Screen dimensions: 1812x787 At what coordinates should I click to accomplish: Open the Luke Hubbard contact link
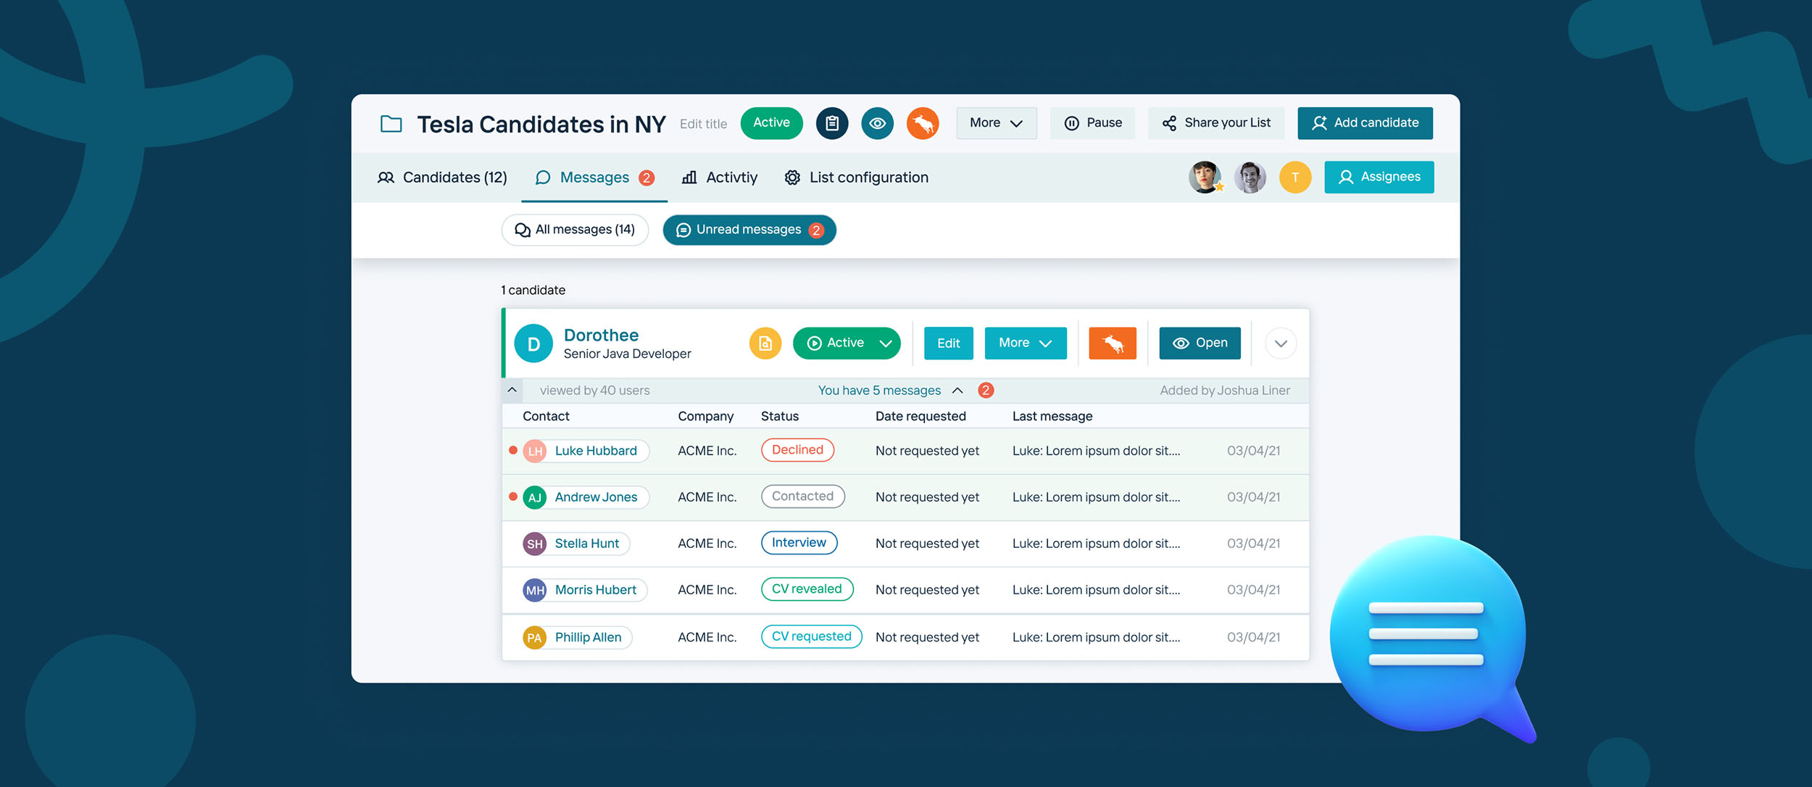coord(595,451)
